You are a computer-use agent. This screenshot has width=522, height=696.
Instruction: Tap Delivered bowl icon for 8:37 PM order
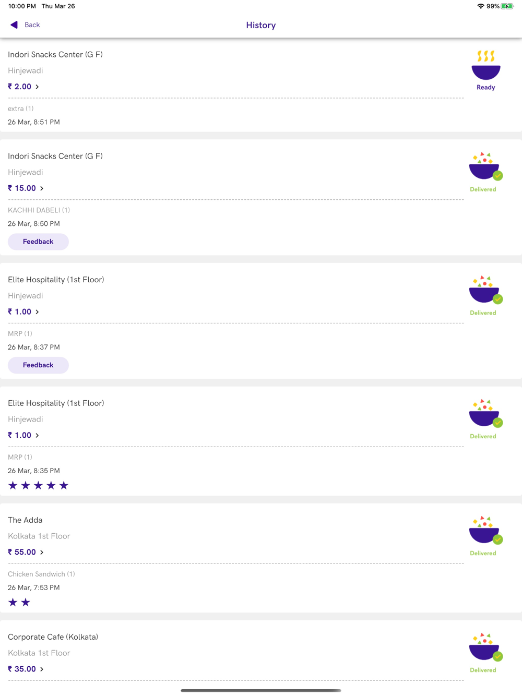point(485,291)
